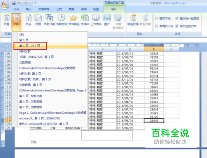The height and width of the screenshot is (158, 207).
Task: Click cell containing 32649 in row 101
Action: pyautogui.click(x=154, y=53)
